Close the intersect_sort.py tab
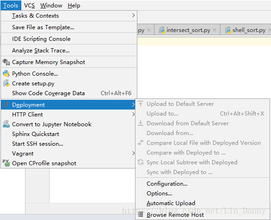Screen dimensions: 271x220 (214, 30)
